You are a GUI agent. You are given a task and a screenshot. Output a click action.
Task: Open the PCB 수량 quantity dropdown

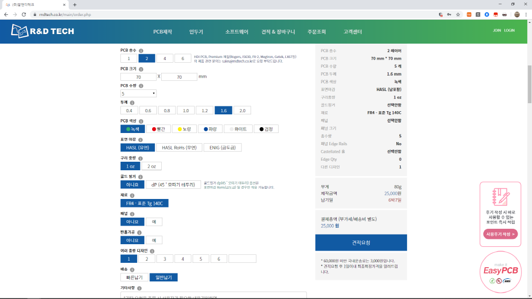138,93
